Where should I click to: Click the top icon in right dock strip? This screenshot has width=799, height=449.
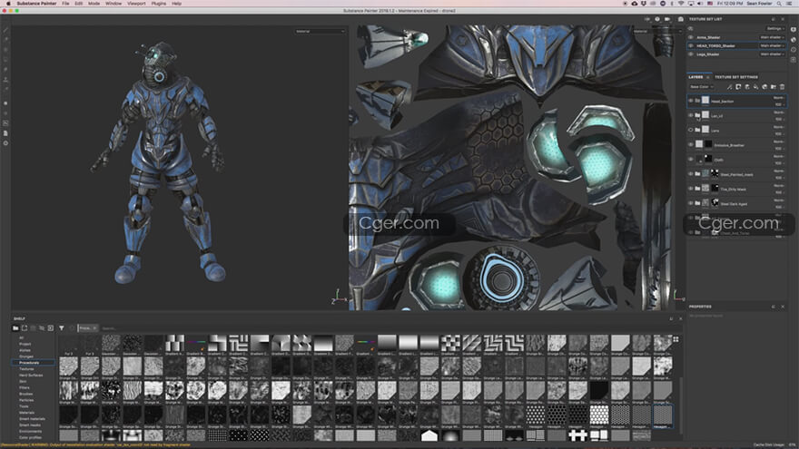coord(794,30)
